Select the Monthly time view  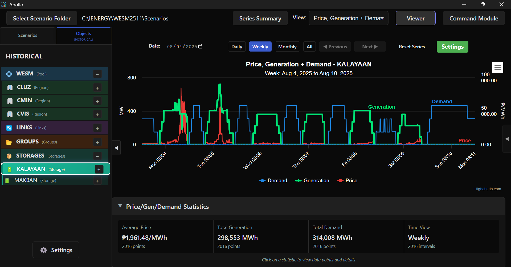click(x=287, y=47)
